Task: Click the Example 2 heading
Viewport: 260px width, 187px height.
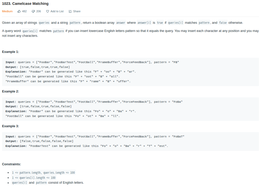Action: [x=10, y=91]
